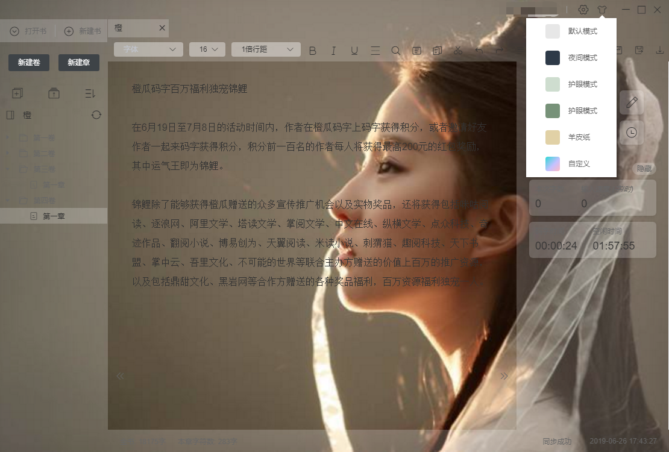The width and height of the screenshot is (669, 452).
Task: Open search with the magnifier toolbar icon
Action: tap(396, 49)
